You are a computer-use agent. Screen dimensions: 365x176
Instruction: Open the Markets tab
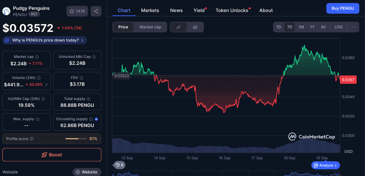[x=150, y=10]
